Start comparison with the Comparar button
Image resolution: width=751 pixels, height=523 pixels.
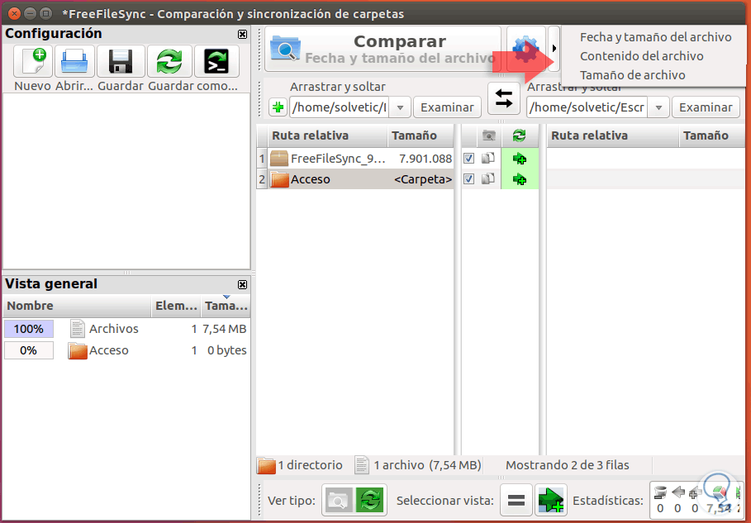click(383, 49)
